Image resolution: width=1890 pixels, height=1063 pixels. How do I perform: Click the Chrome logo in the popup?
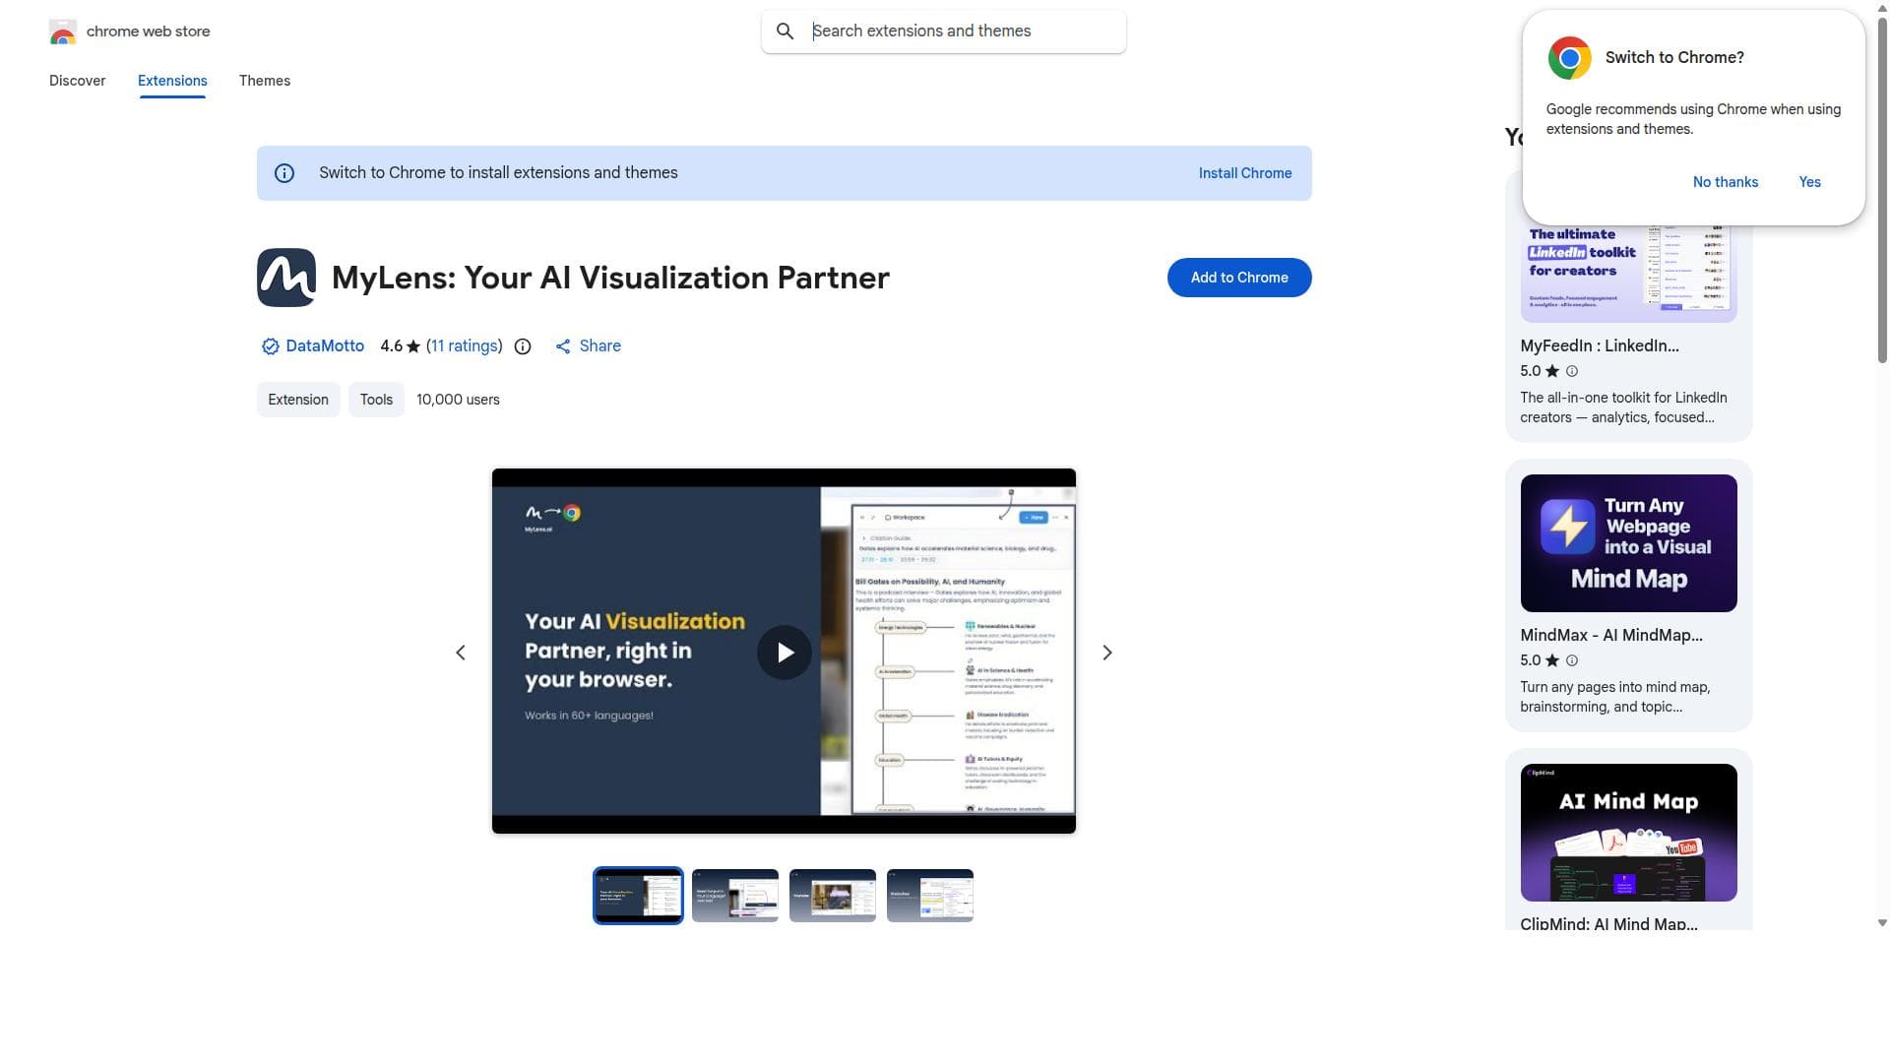pos(1570,58)
